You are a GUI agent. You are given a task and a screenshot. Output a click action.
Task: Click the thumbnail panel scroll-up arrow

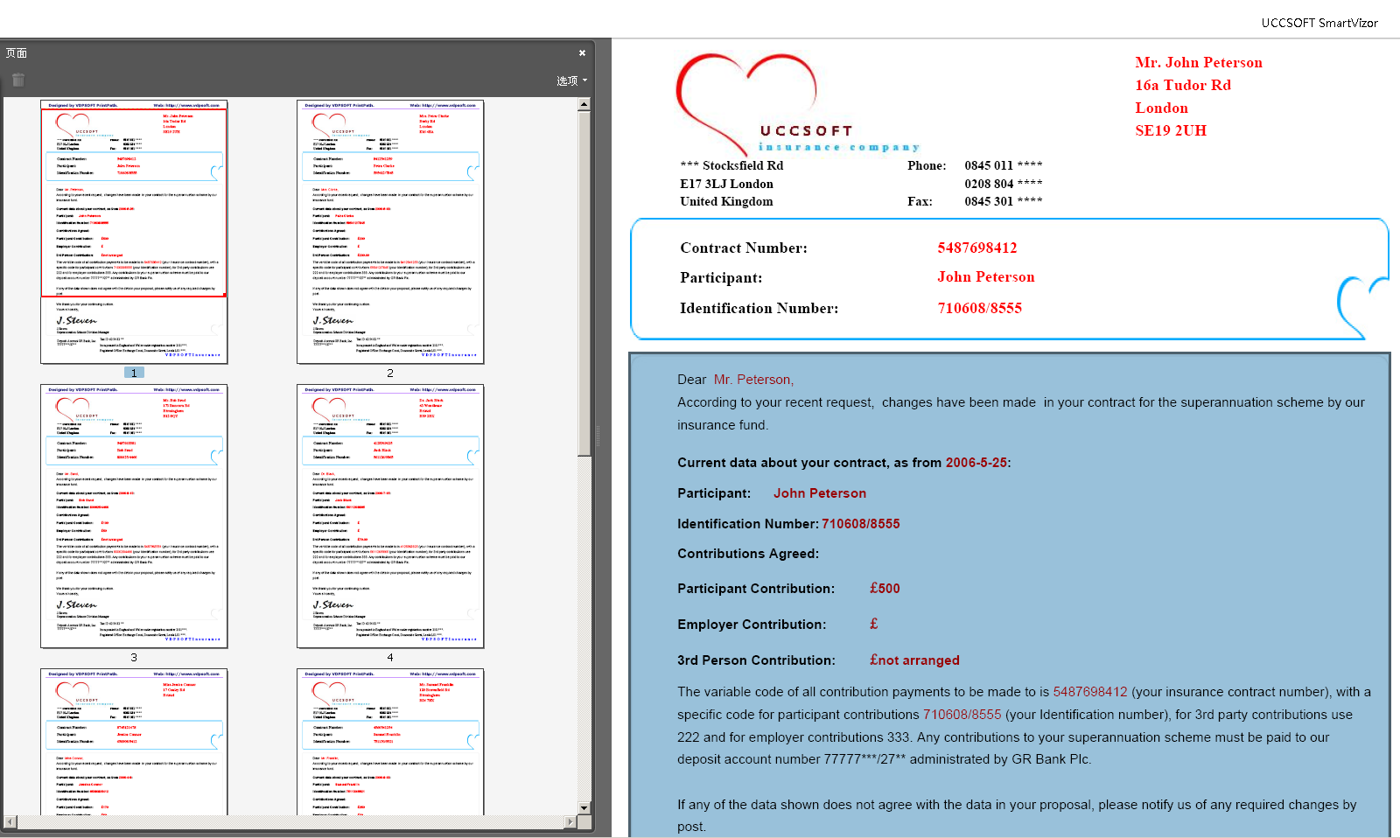(x=584, y=105)
